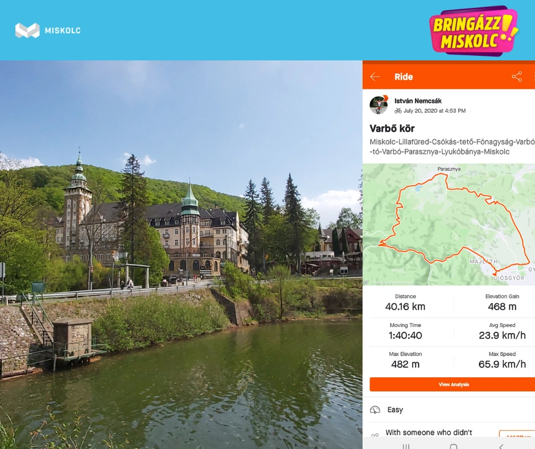Open the share icon in Ride header

click(x=517, y=76)
